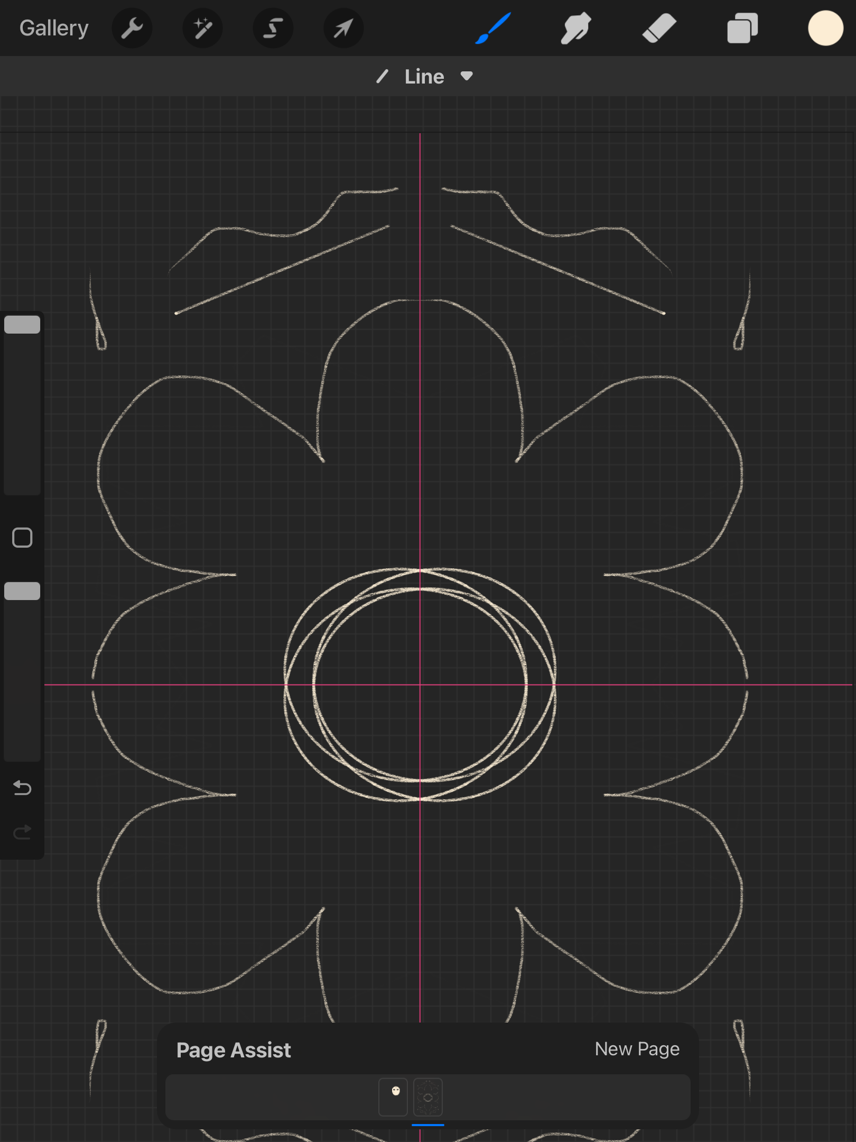The width and height of the screenshot is (856, 1142).
Task: Open the Adjustments magic wand menu
Action: [x=202, y=28]
